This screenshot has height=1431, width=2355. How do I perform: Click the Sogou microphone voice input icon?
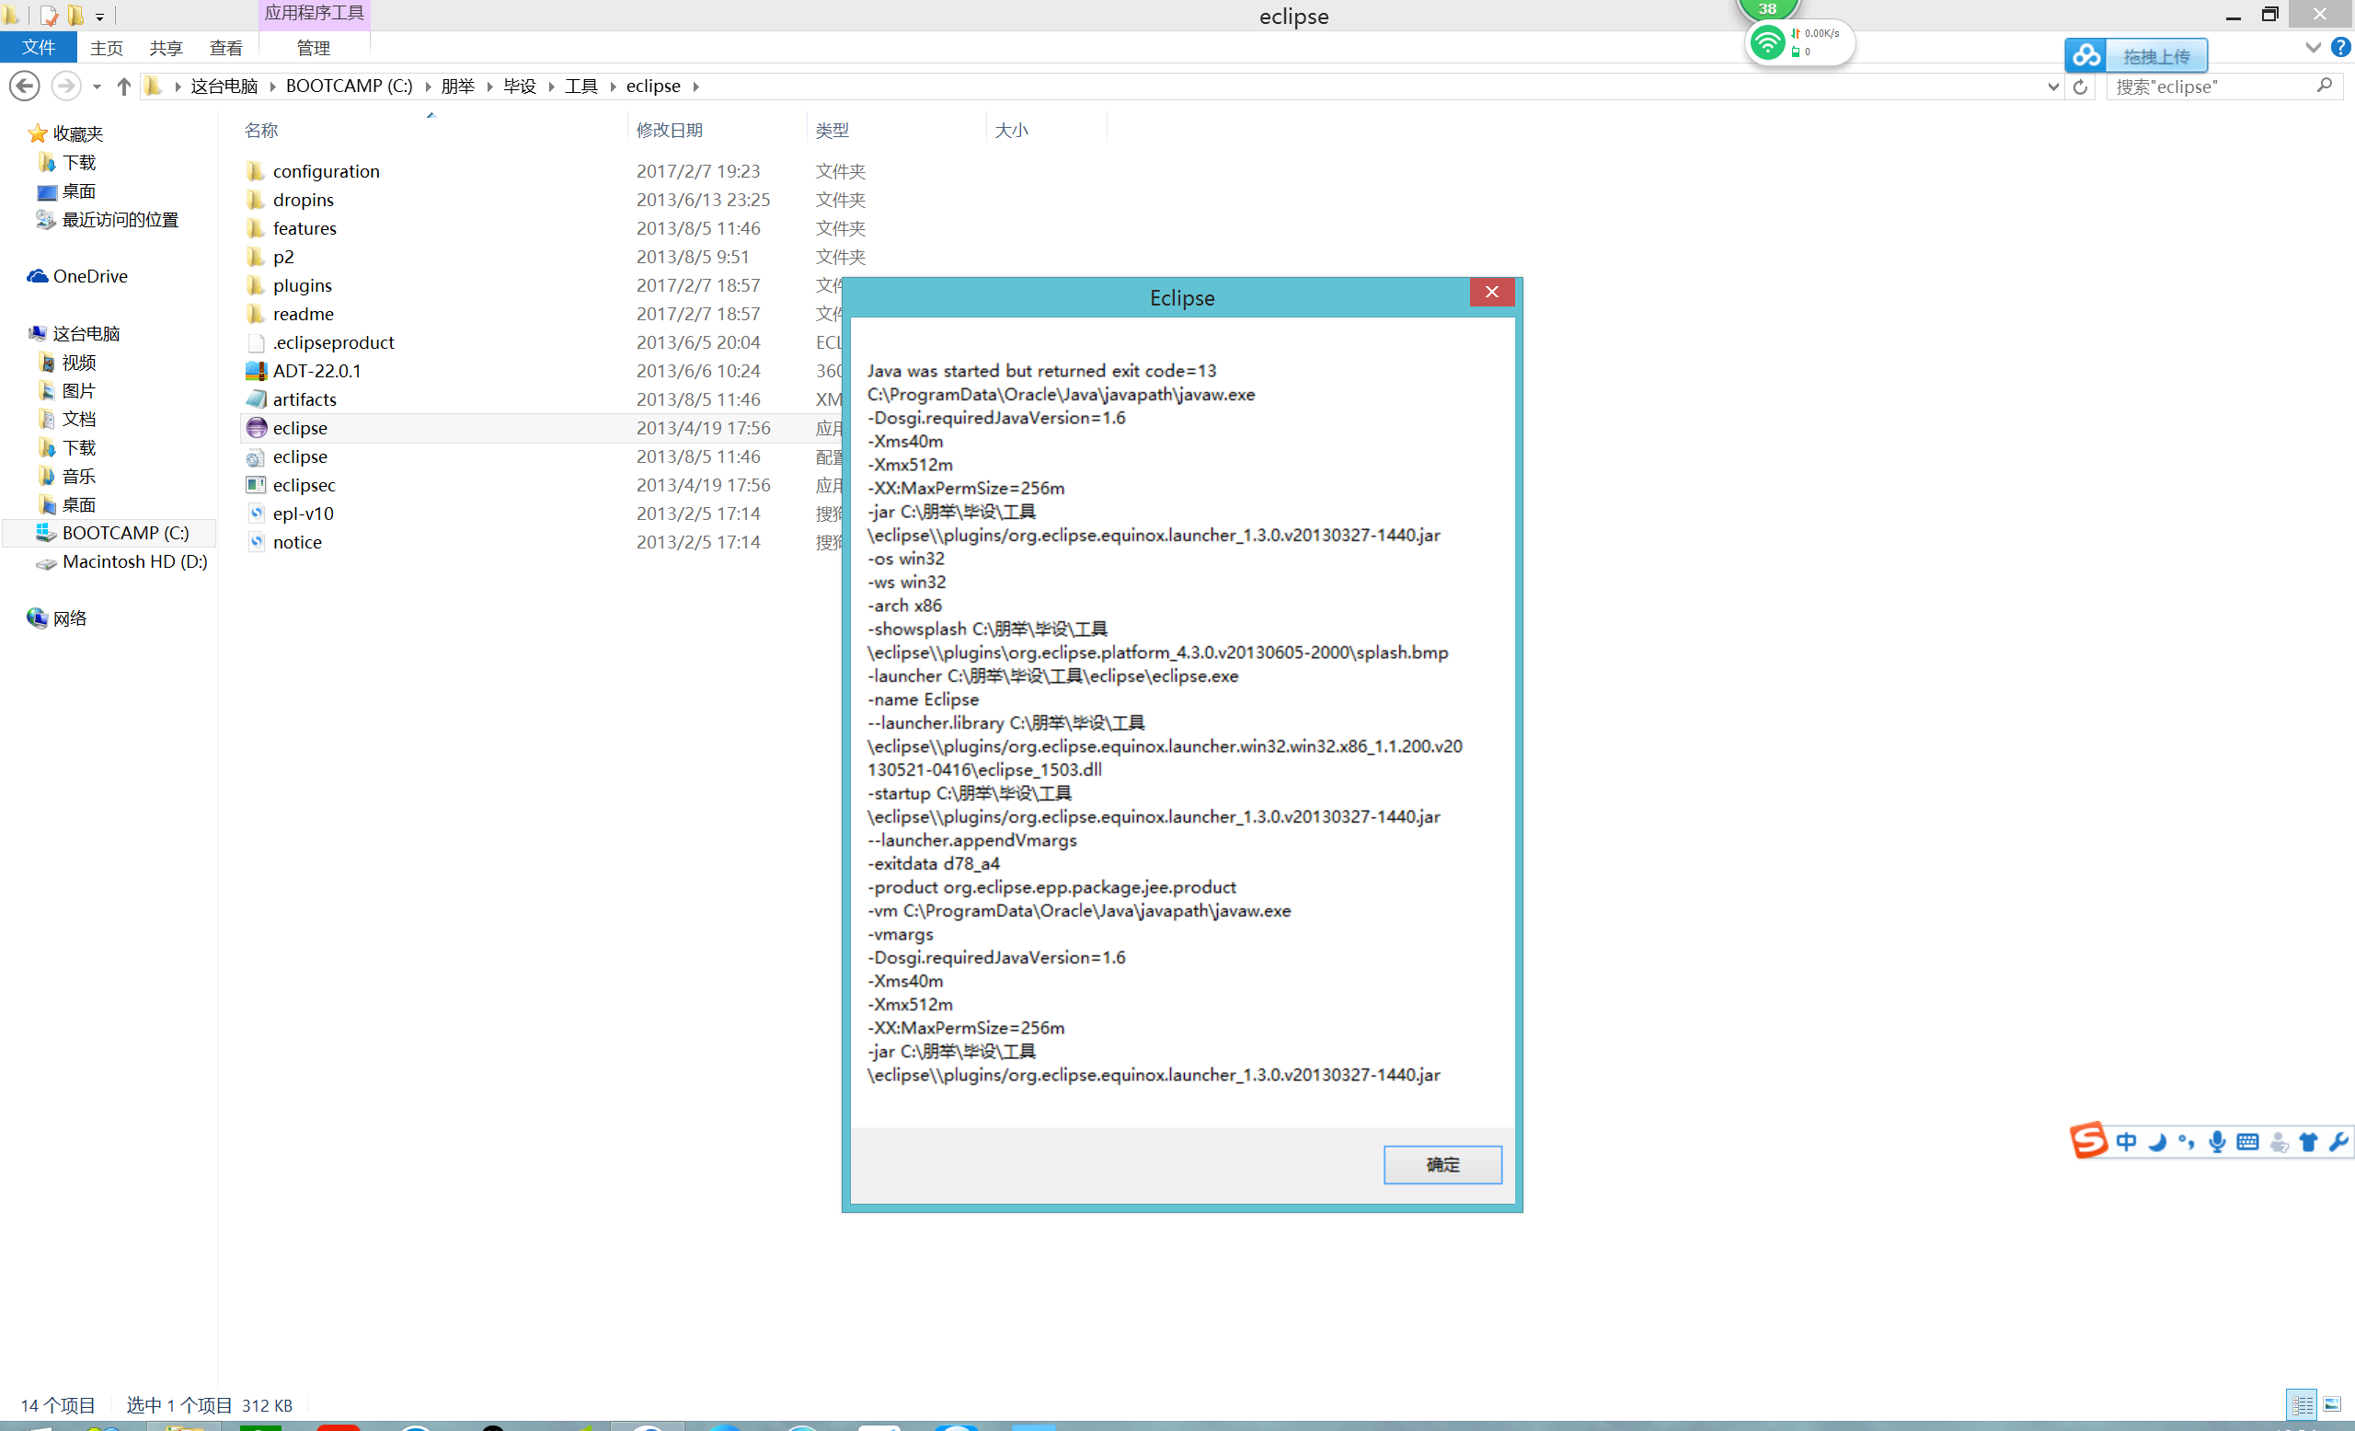pyautogui.click(x=2217, y=1141)
